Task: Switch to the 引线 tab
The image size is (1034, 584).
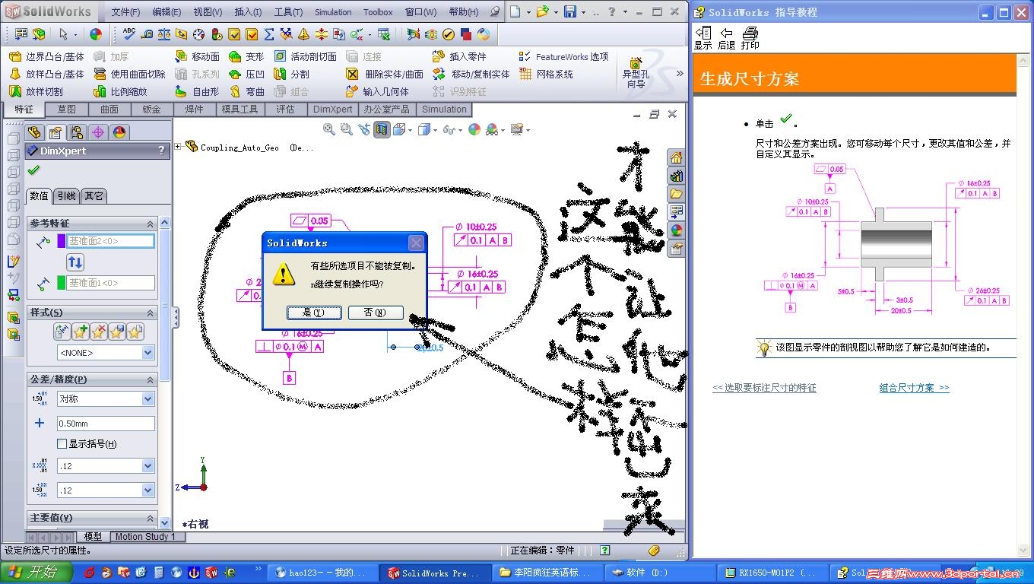Action: (x=67, y=195)
